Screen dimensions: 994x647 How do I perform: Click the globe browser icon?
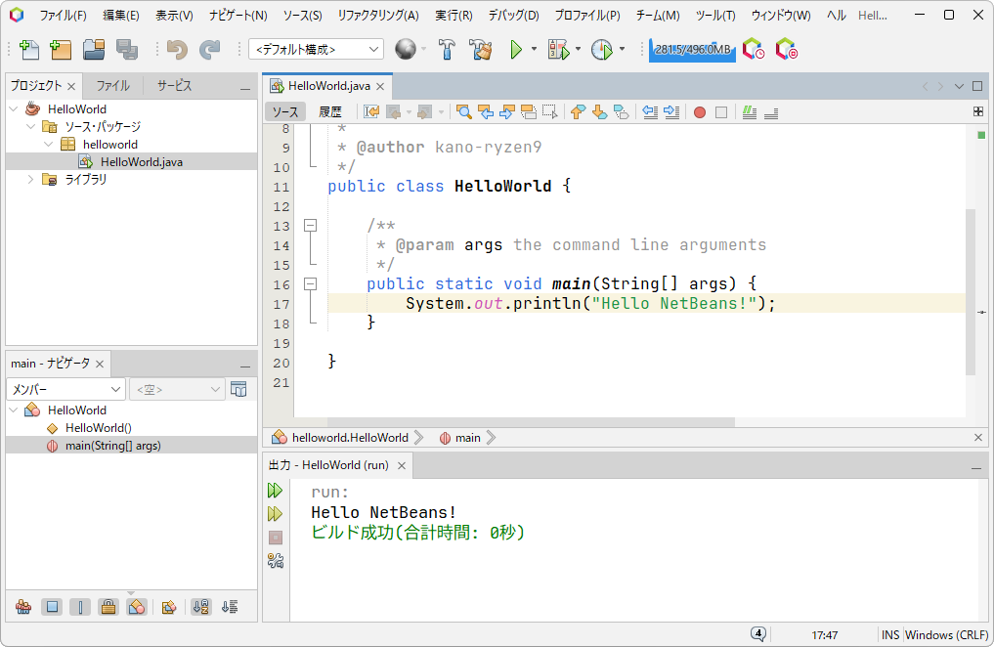[405, 50]
